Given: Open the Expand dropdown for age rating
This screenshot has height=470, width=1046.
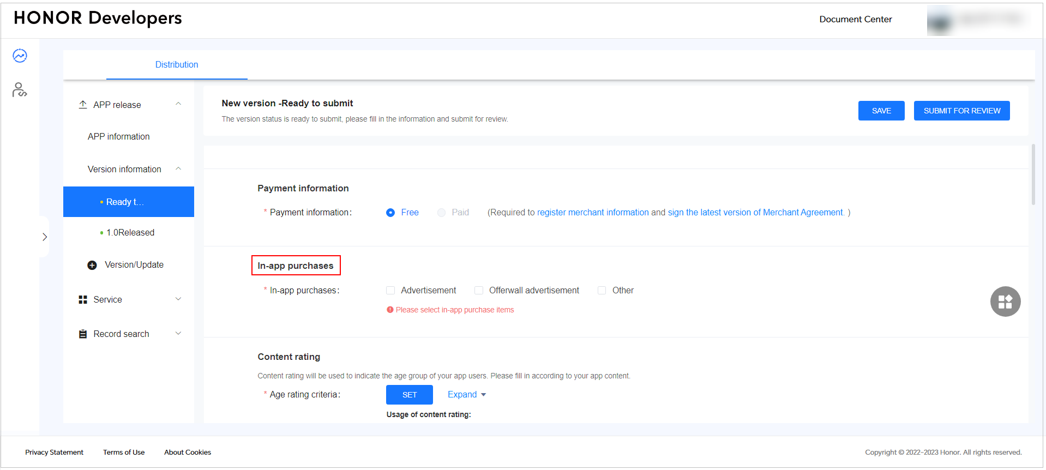Looking at the screenshot, I should 466,395.
